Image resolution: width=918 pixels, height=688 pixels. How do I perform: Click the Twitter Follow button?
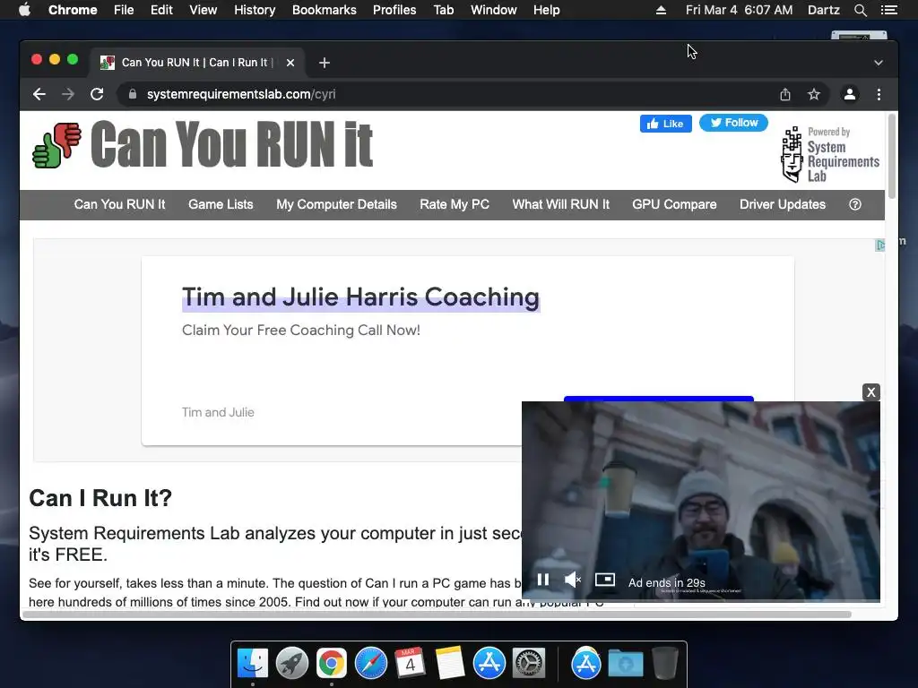point(733,123)
